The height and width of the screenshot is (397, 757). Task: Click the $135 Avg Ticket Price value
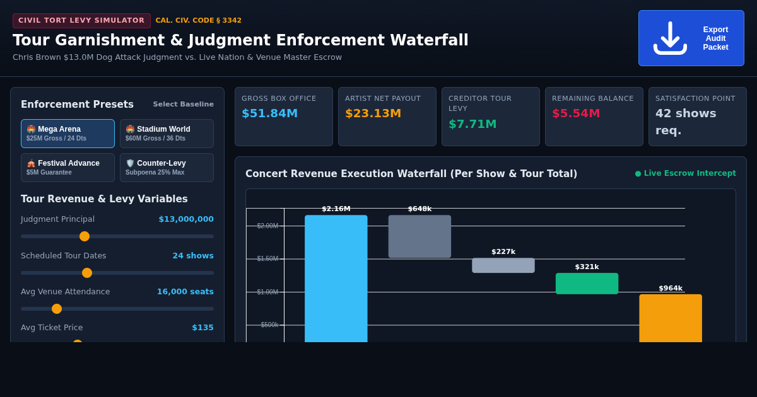(203, 328)
